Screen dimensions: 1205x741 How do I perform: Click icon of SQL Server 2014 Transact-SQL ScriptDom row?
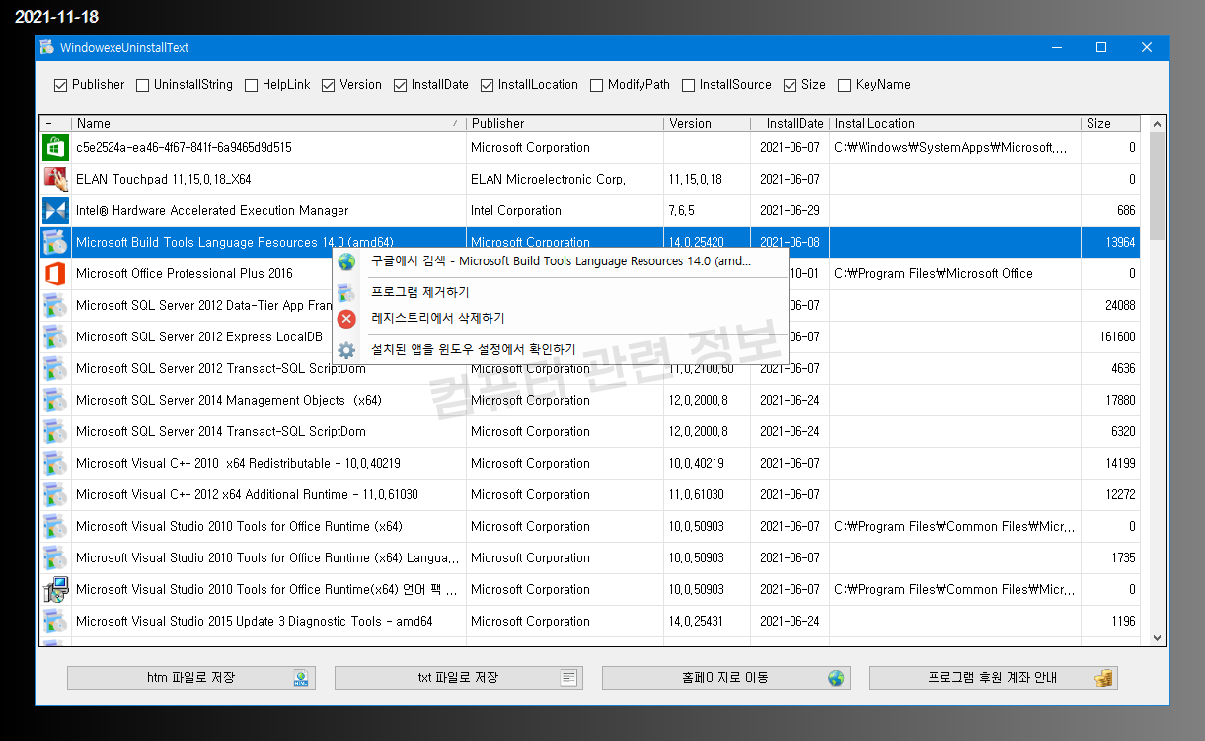click(x=55, y=432)
